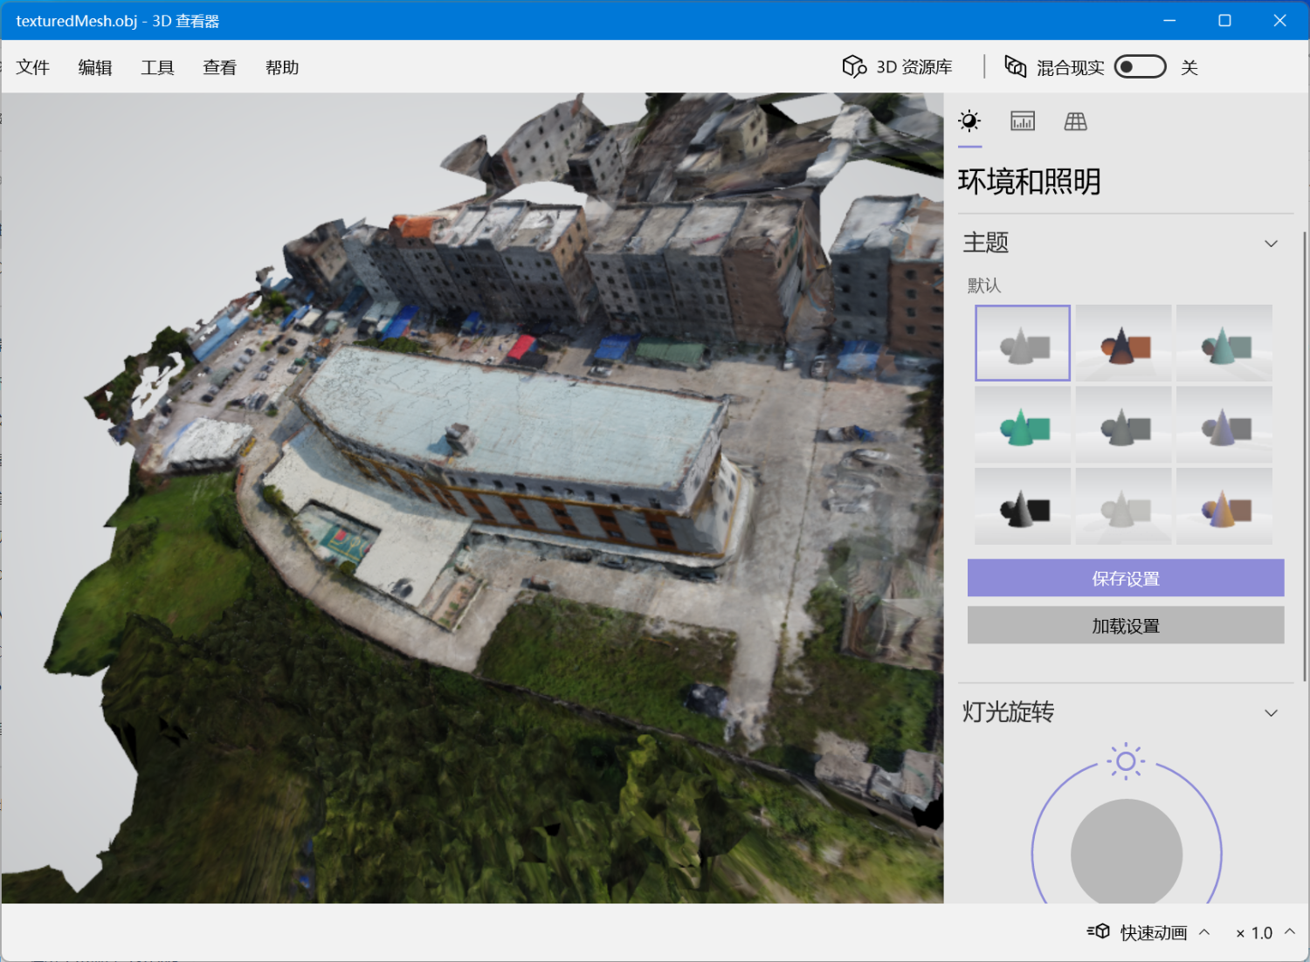
Task: Open the Environment and Lighting tab icon
Action: click(969, 121)
